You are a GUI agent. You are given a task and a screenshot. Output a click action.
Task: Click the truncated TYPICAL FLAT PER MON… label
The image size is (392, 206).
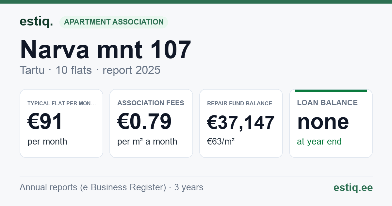[62, 103]
